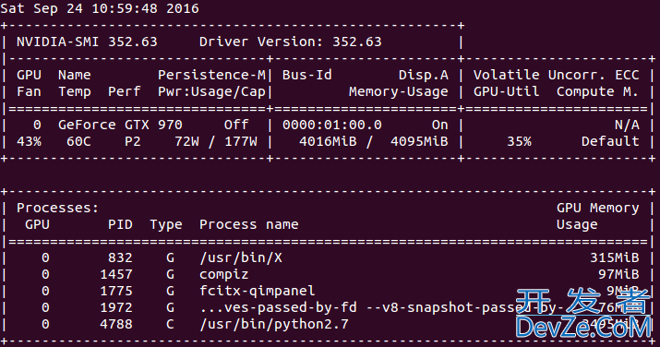Click the Type column header
This screenshot has width=660, height=347.
tap(166, 225)
